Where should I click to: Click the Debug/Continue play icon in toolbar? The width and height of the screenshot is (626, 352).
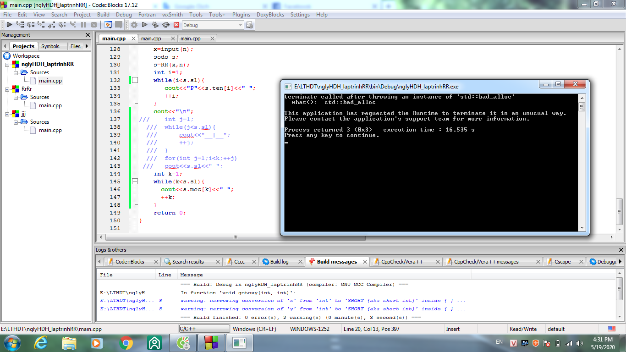pyautogui.click(x=9, y=25)
